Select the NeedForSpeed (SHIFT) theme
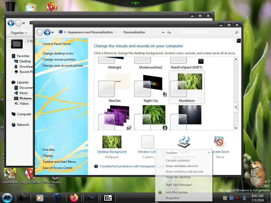 click(x=187, y=63)
